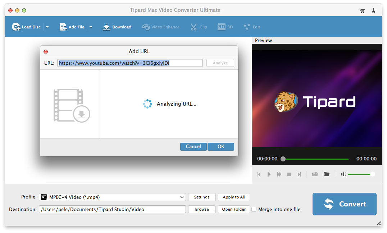Click the preview progress slider handle

[x=283, y=159]
